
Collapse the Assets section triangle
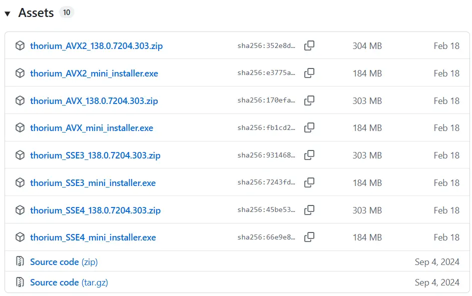(8, 13)
